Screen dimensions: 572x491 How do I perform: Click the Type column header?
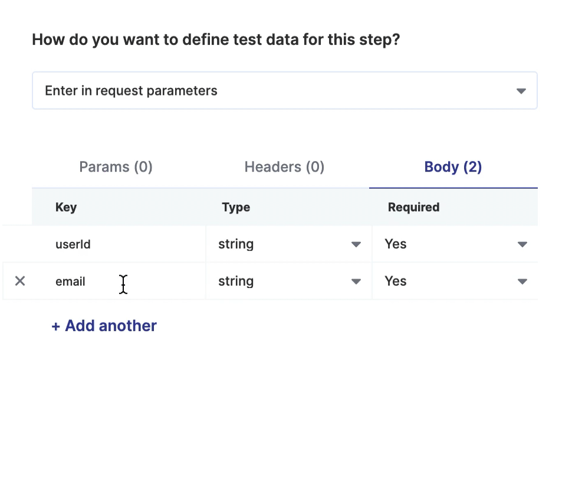tap(236, 207)
